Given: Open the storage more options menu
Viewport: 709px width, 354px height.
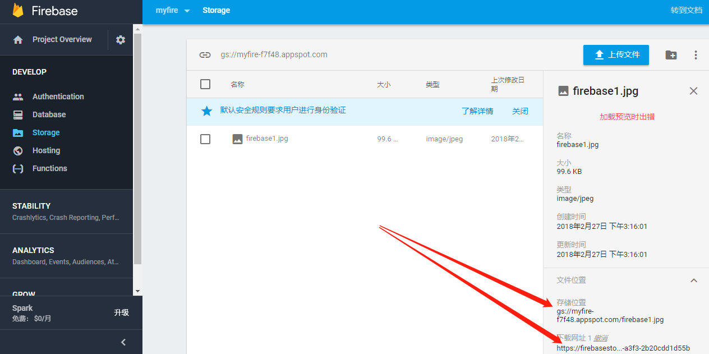Looking at the screenshot, I should (696, 55).
